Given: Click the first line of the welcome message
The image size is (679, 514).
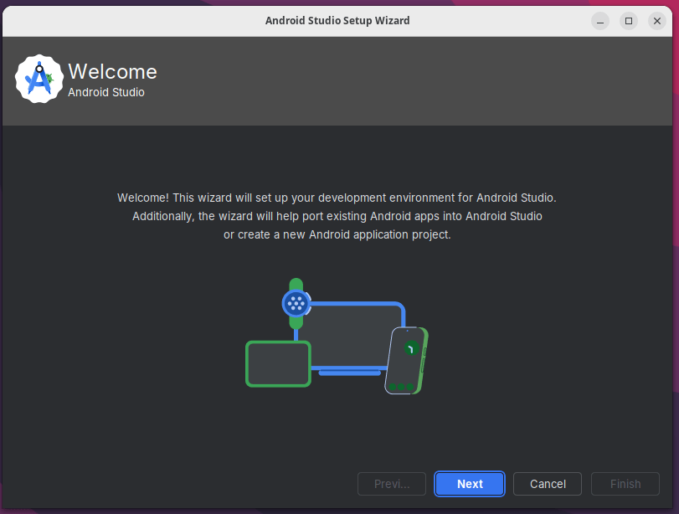Looking at the screenshot, I should pos(337,198).
